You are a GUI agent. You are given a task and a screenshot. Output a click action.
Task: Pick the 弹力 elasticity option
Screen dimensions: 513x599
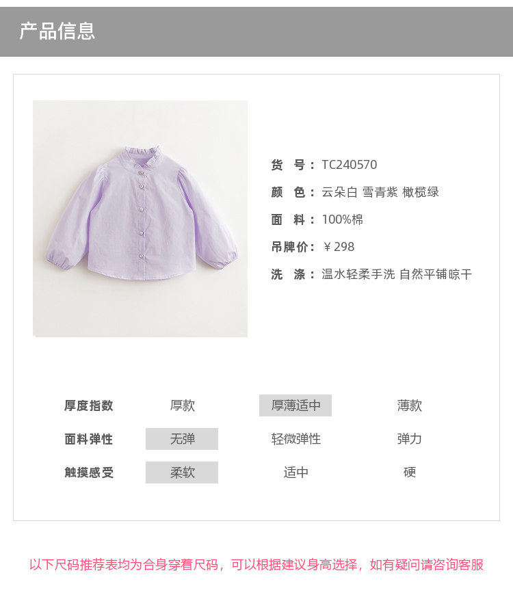tap(410, 439)
